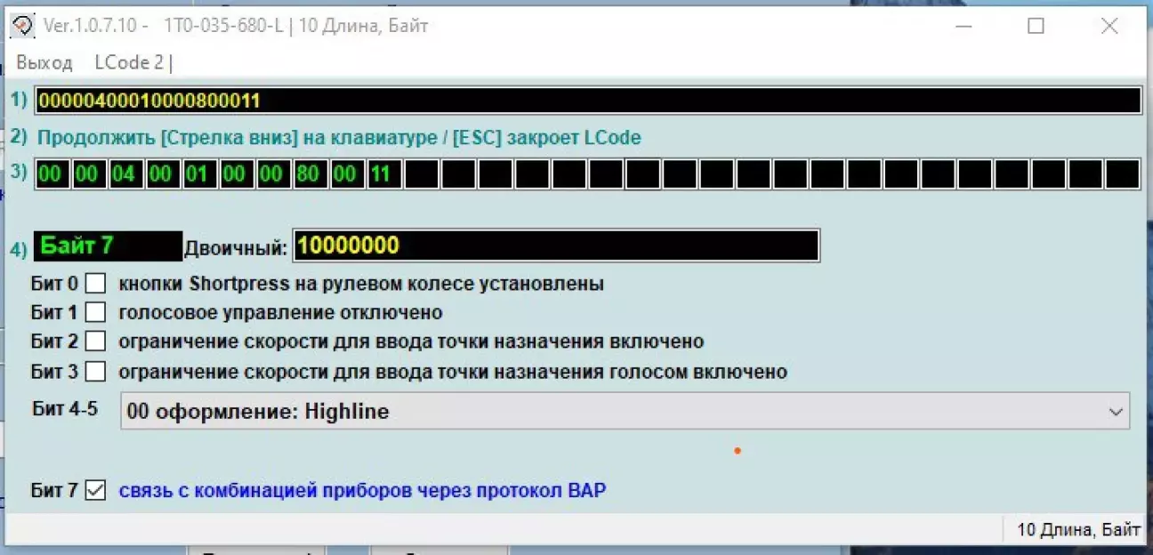Maximize the LCode window

pyautogui.click(x=1036, y=27)
